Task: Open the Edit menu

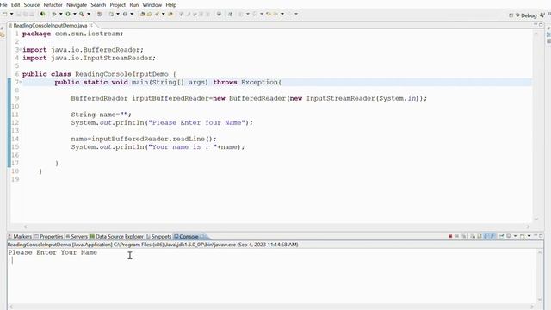Action: pyautogui.click(x=15, y=5)
